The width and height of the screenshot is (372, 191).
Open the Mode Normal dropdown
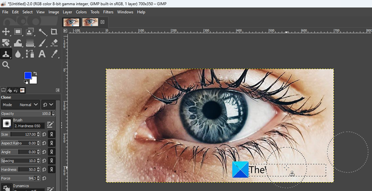point(20,105)
